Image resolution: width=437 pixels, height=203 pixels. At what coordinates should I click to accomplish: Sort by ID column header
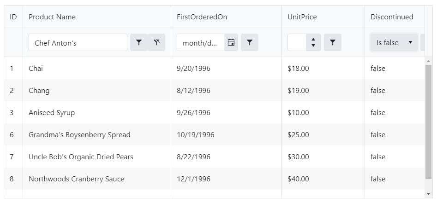pos(13,17)
